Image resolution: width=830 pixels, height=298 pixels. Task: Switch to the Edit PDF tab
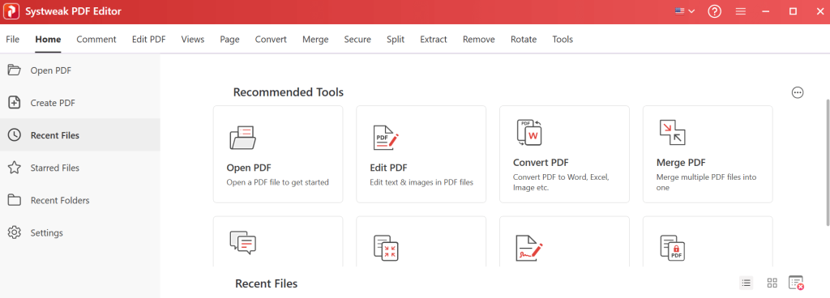point(149,39)
